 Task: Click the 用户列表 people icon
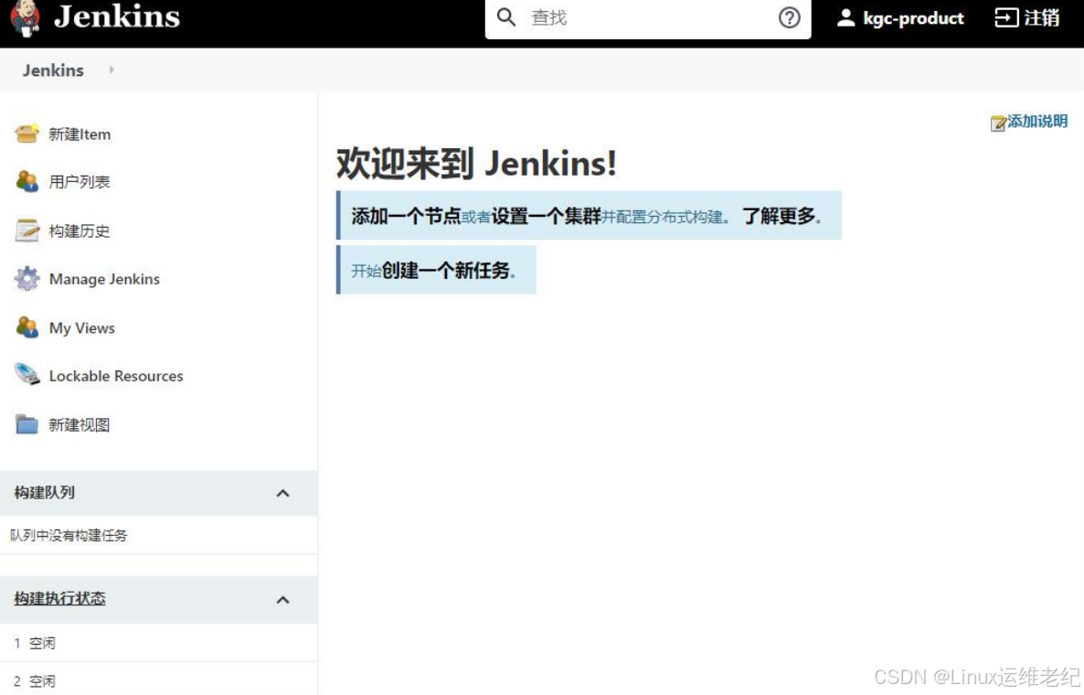[x=27, y=181]
